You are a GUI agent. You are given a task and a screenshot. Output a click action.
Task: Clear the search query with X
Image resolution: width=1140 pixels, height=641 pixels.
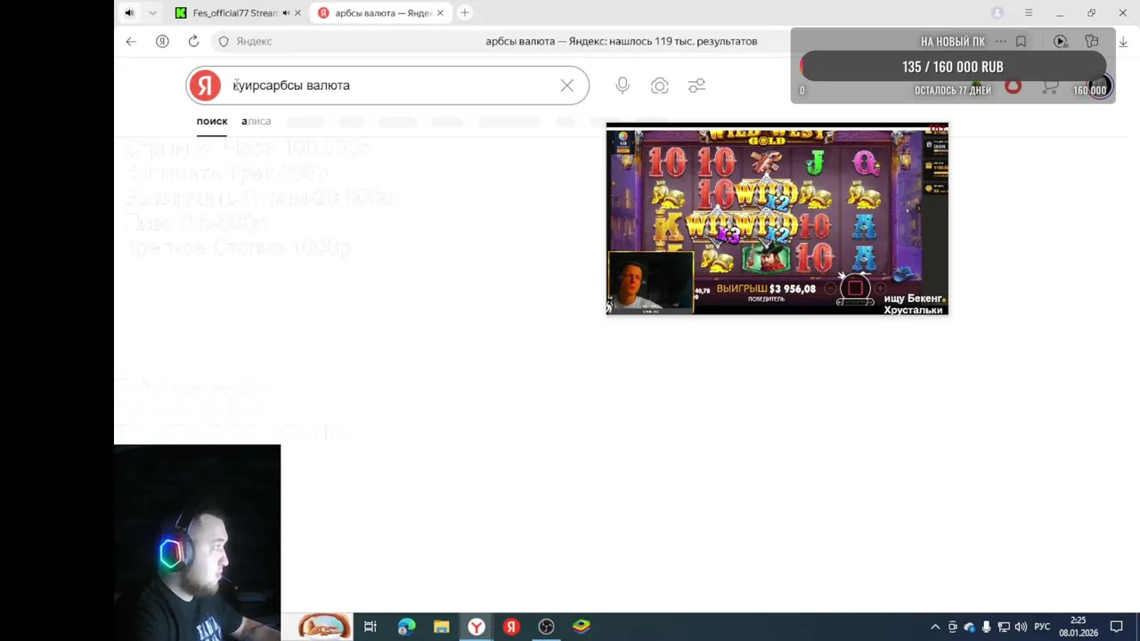tap(566, 85)
